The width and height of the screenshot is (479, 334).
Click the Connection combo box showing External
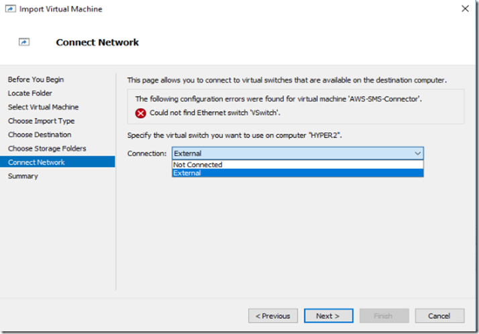pos(298,154)
